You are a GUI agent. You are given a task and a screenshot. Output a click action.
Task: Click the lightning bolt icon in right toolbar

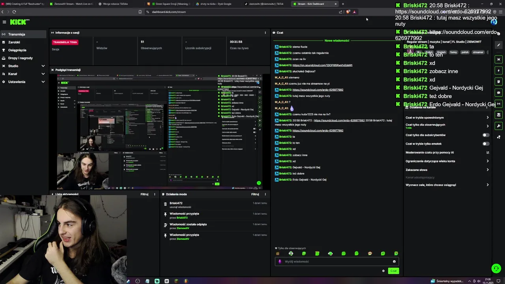(x=499, y=71)
